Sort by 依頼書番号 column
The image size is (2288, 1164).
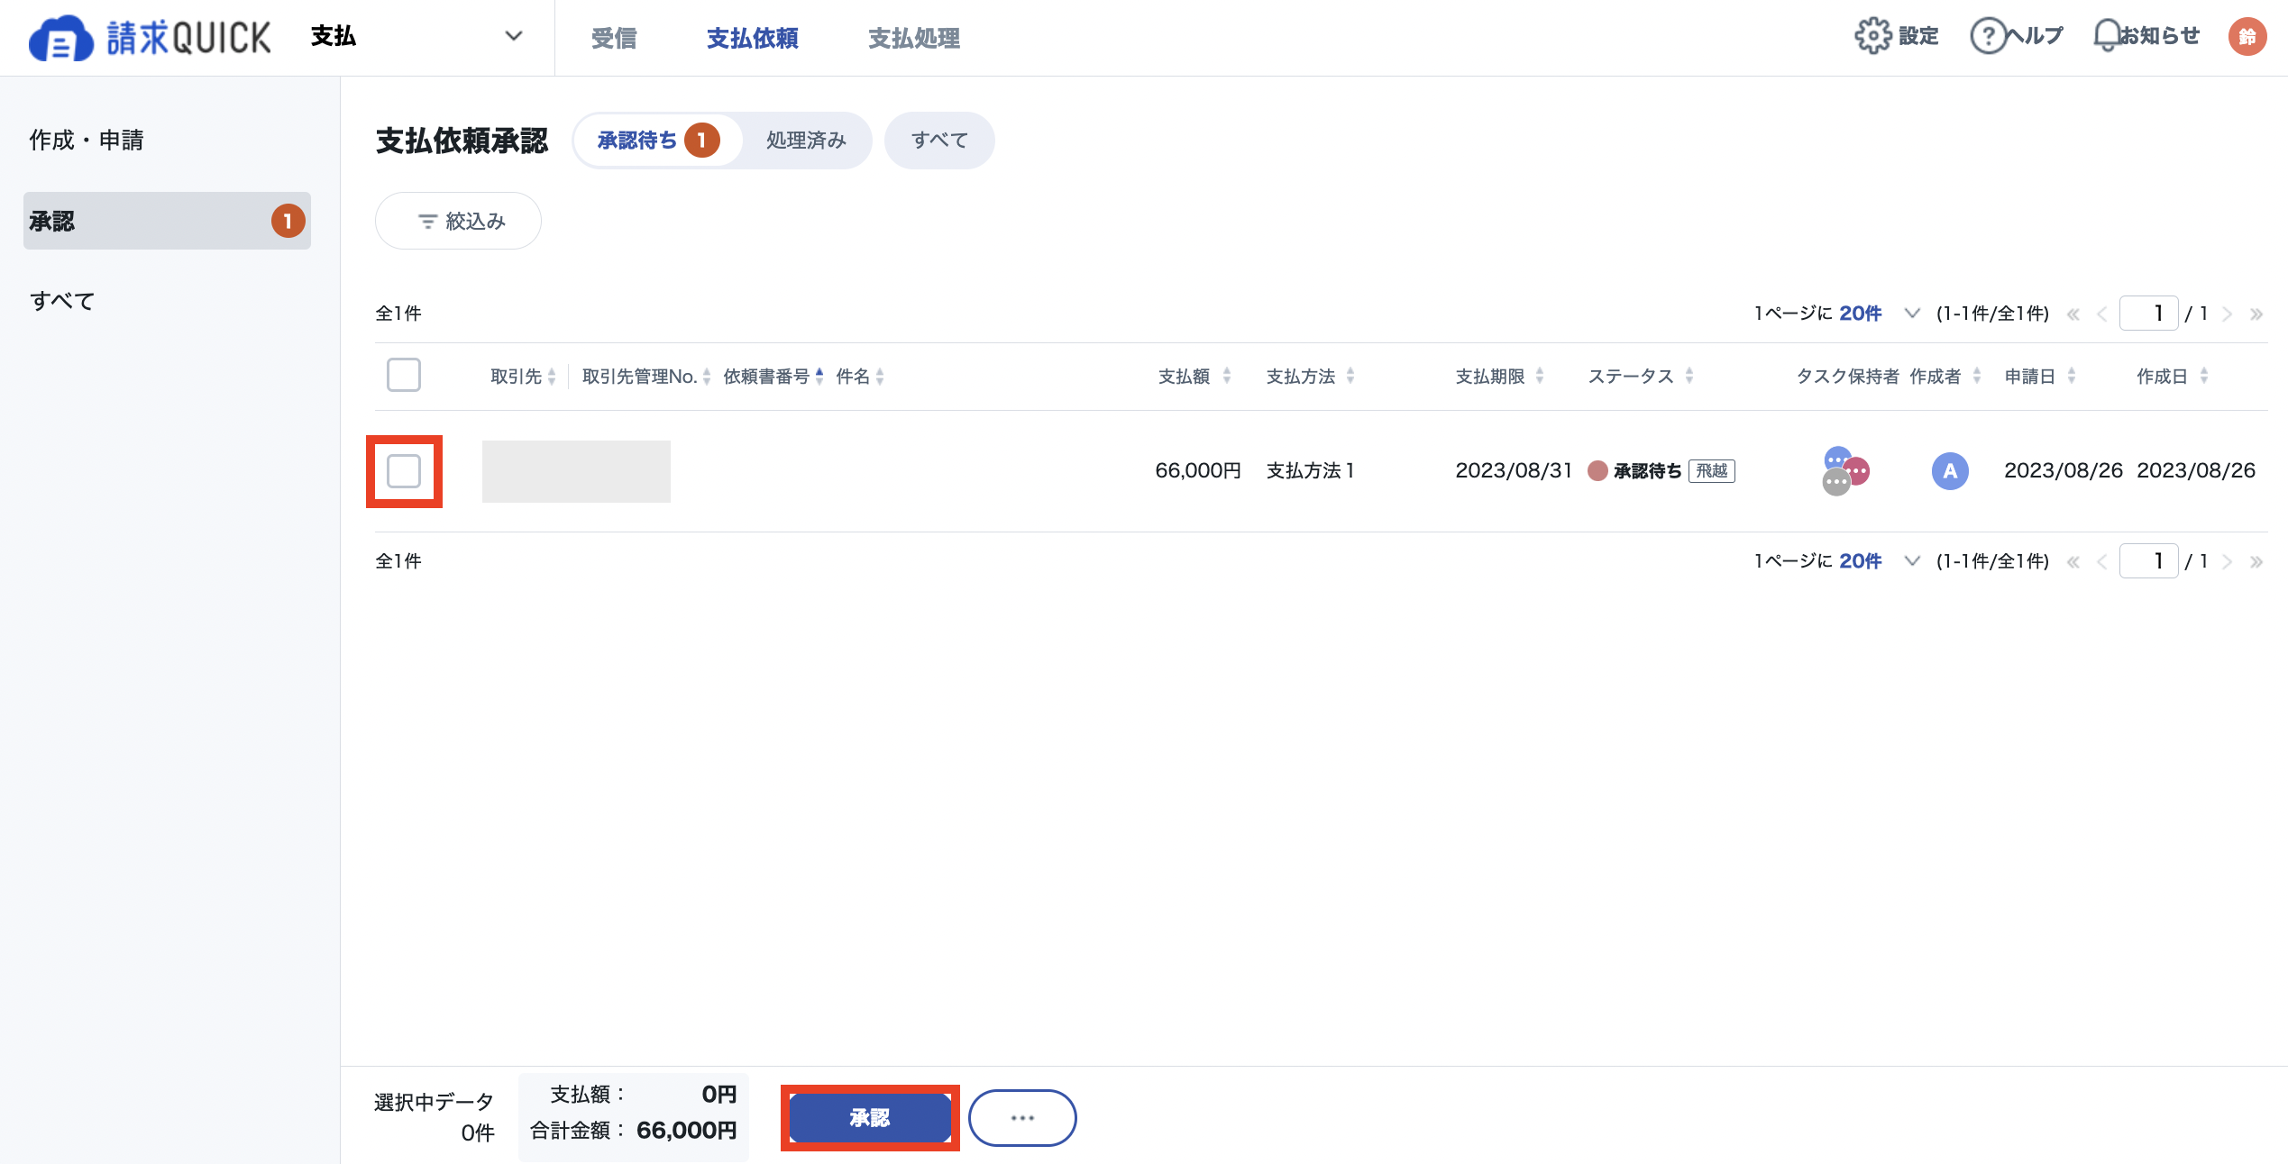coord(819,377)
